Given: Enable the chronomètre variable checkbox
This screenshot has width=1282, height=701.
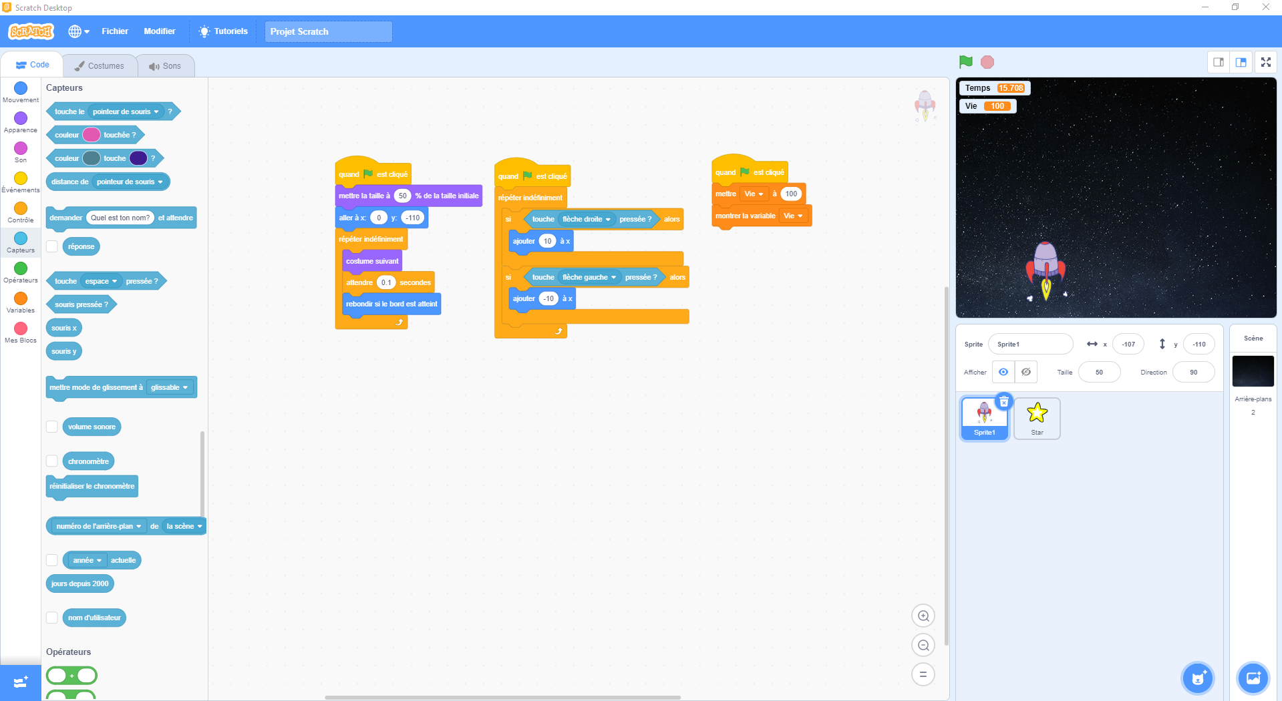Looking at the screenshot, I should click(x=52, y=461).
